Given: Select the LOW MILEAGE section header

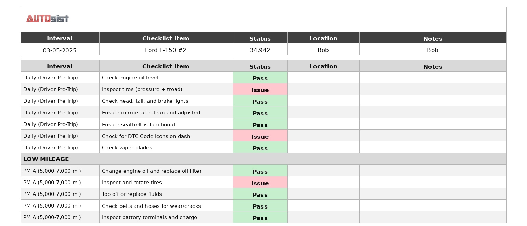Looking at the screenshot, I should pyautogui.click(x=46, y=159).
